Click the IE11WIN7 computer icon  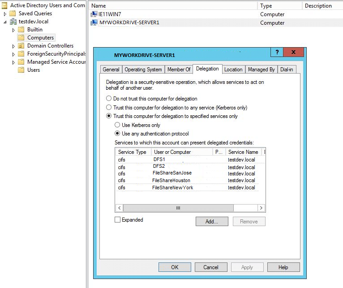coord(94,14)
